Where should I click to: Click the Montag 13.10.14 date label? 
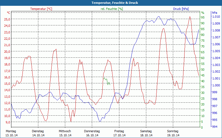(11, 133)
